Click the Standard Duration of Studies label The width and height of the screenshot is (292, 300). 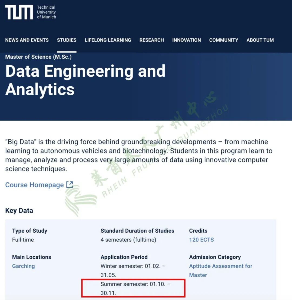pos(137,231)
